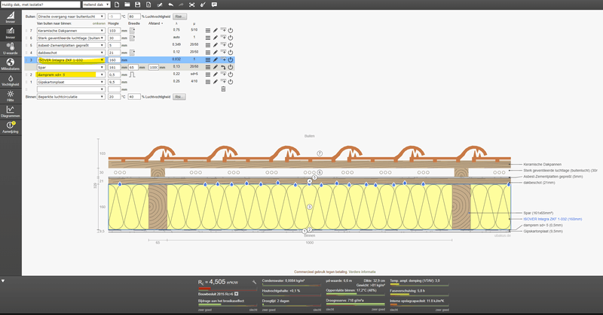The height and width of the screenshot is (315, 603).
Task: Click the height field of ISOVER layer
Action: tap(116, 59)
